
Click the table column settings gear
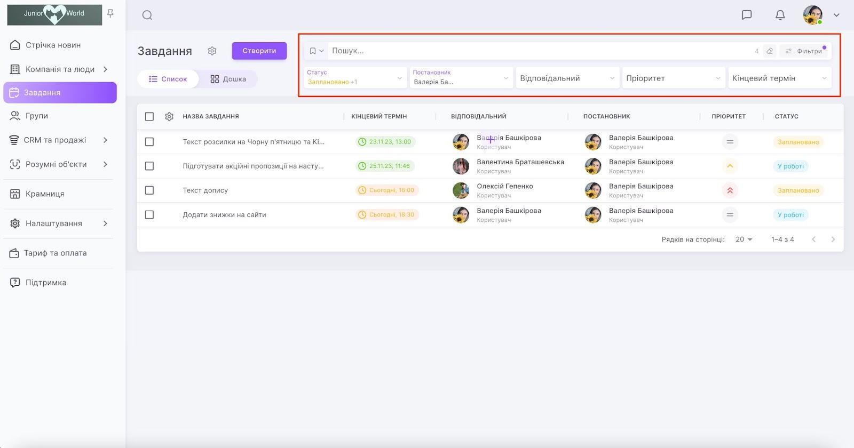169,116
